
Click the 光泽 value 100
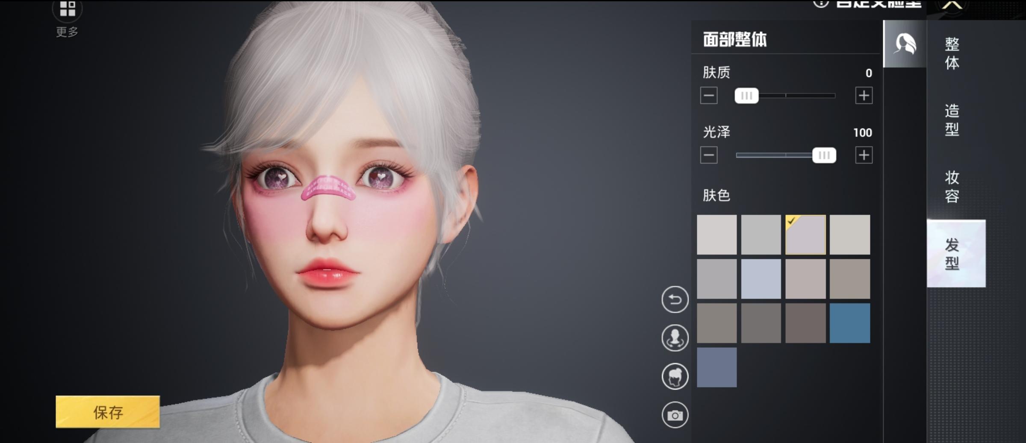[863, 133]
